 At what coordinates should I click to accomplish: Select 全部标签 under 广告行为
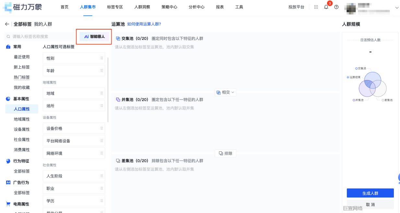pyautogui.click(x=22, y=193)
